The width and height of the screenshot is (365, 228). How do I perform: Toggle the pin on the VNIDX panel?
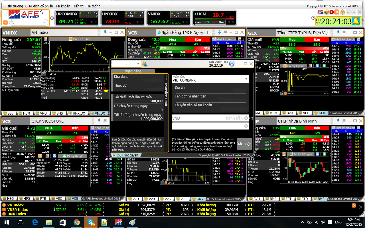[x=105, y=32]
